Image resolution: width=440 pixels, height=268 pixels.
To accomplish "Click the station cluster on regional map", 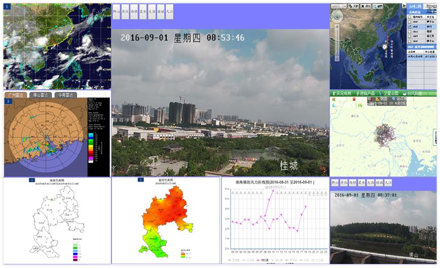I will (384, 135).
